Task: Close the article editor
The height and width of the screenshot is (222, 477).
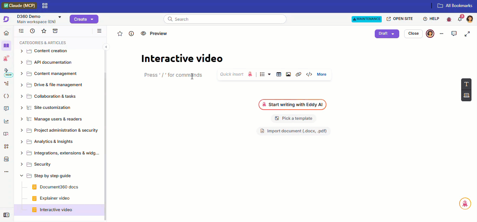Action: tap(413, 34)
